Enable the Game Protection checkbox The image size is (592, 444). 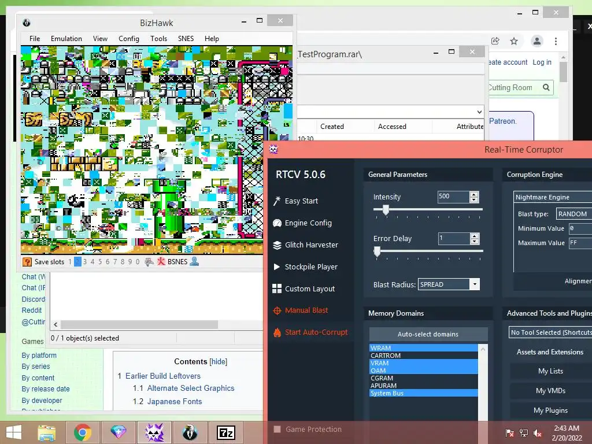(277, 430)
